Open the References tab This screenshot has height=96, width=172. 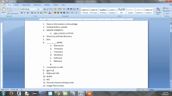click(37, 5)
